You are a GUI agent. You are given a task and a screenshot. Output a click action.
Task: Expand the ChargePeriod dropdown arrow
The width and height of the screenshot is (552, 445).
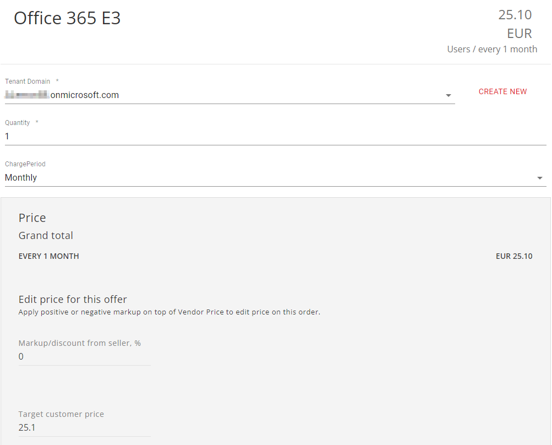[539, 178]
